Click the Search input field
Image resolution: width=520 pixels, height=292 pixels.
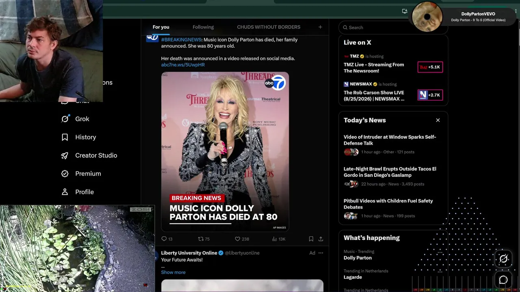393,28
